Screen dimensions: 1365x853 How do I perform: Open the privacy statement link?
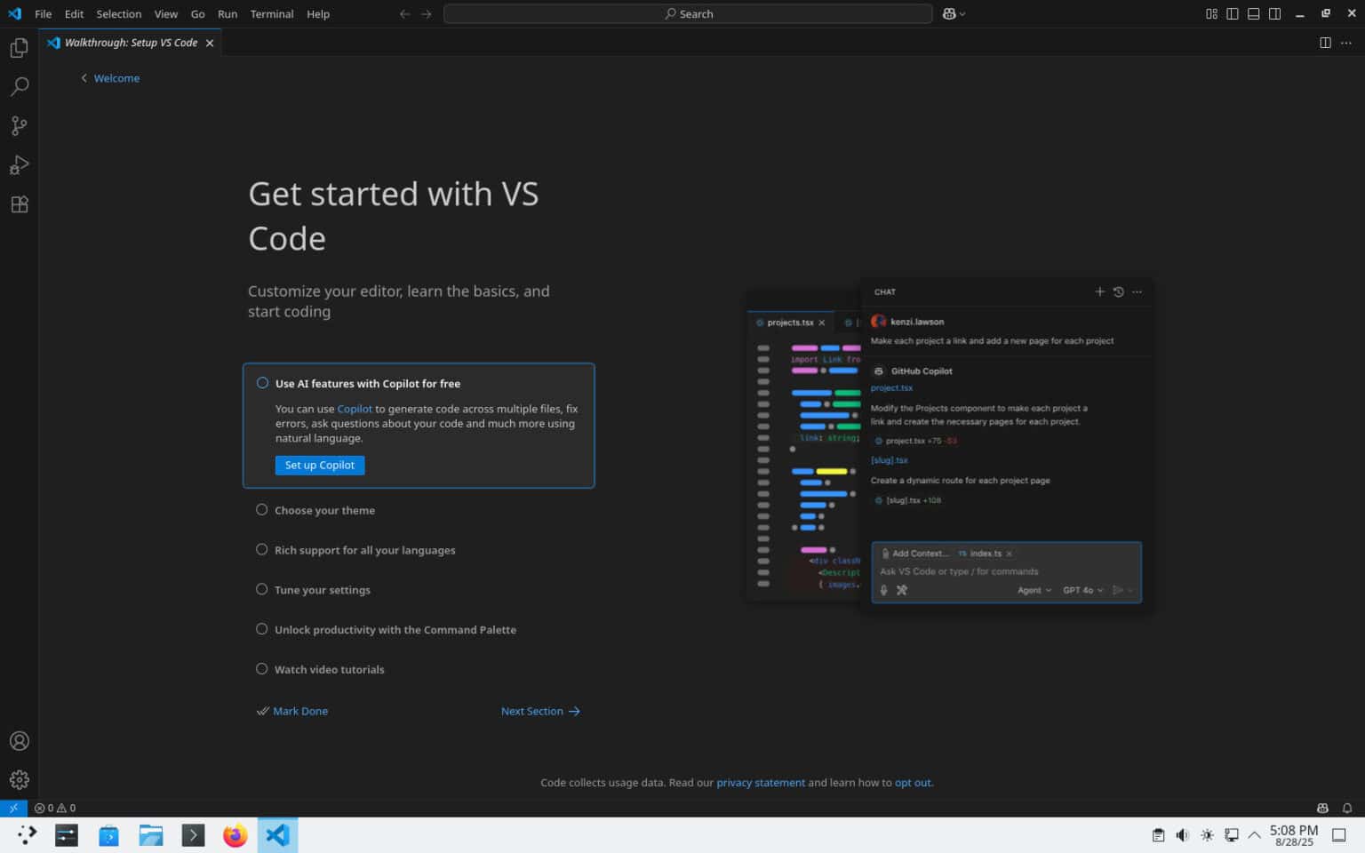(761, 782)
